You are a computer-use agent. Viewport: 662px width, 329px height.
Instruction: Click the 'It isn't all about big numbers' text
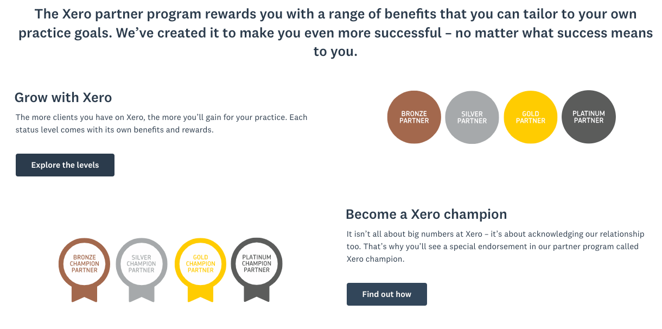click(x=495, y=246)
